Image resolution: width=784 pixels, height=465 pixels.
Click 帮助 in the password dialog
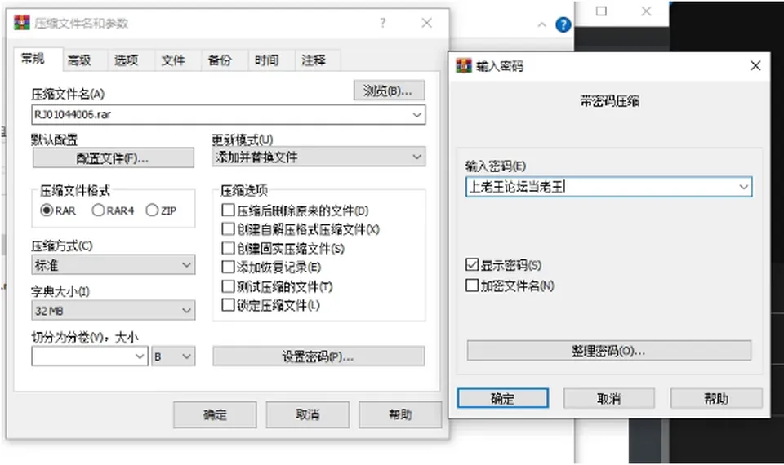(716, 398)
